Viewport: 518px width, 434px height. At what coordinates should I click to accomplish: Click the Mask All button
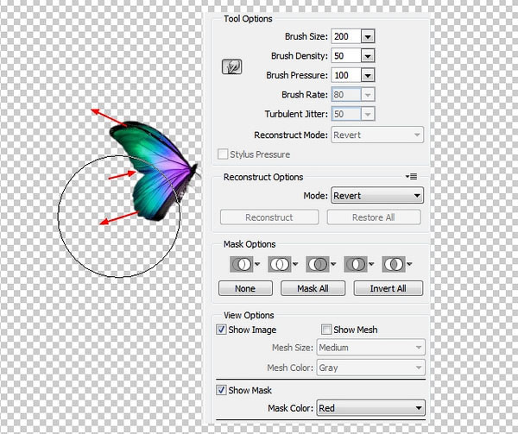(313, 288)
